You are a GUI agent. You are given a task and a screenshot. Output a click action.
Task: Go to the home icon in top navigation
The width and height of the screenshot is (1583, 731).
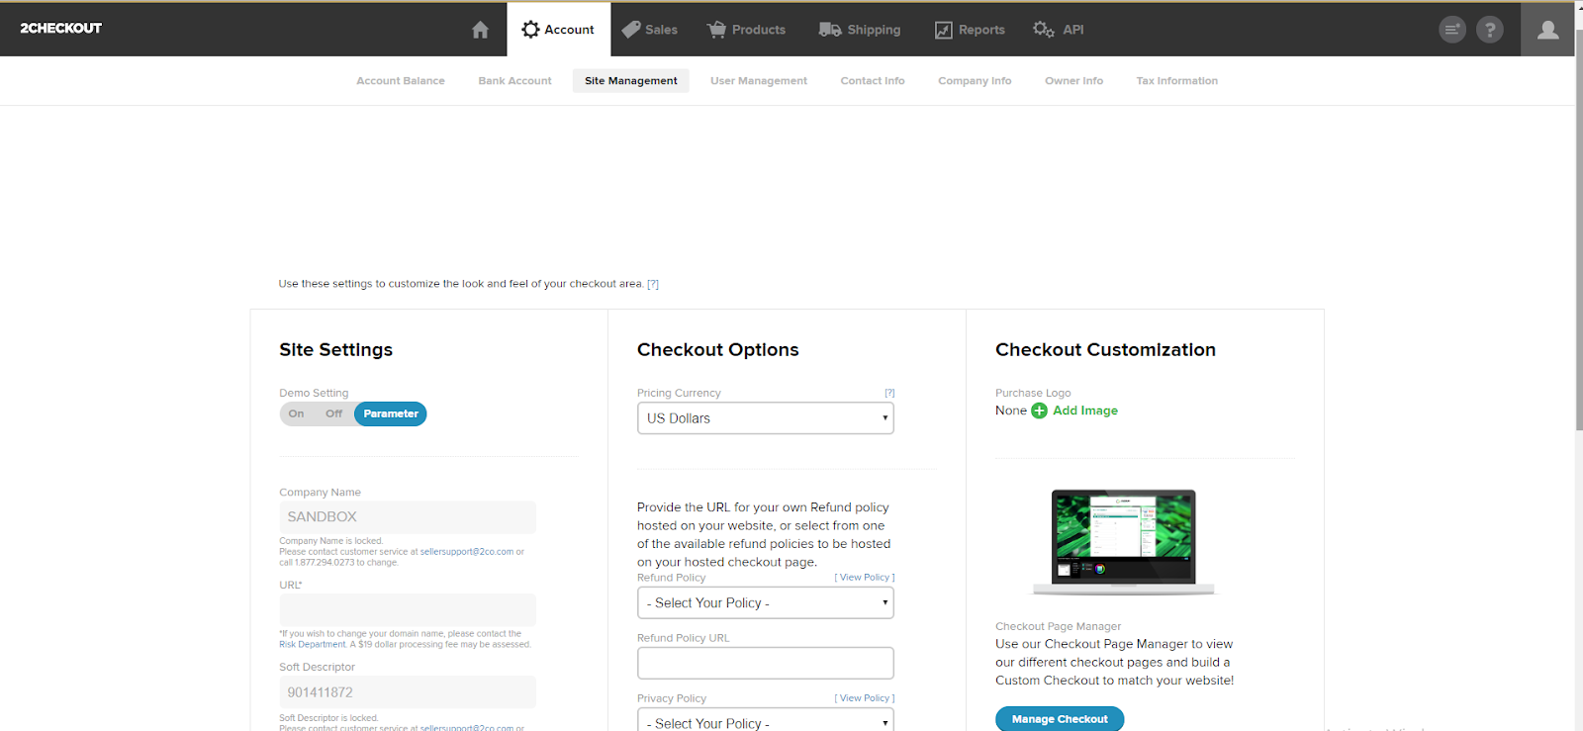pyautogui.click(x=480, y=30)
